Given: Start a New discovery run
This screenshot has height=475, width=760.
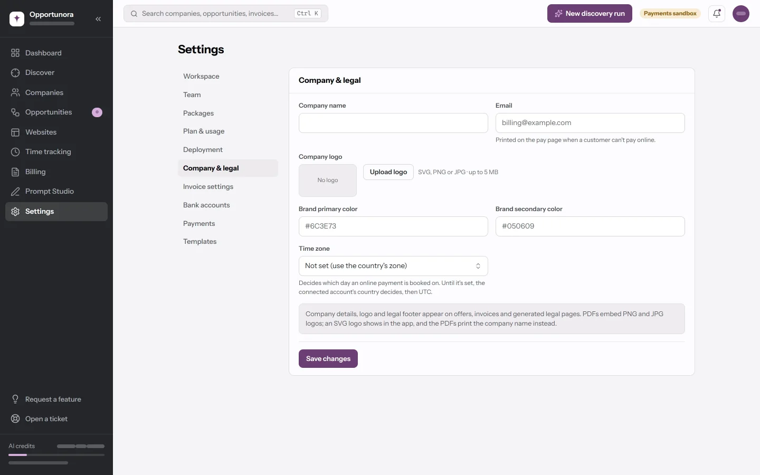Looking at the screenshot, I should pyautogui.click(x=590, y=14).
